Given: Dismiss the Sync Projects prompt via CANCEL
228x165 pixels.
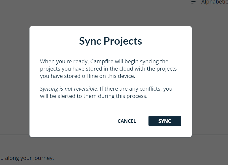Looking at the screenshot, I should (x=127, y=121).
